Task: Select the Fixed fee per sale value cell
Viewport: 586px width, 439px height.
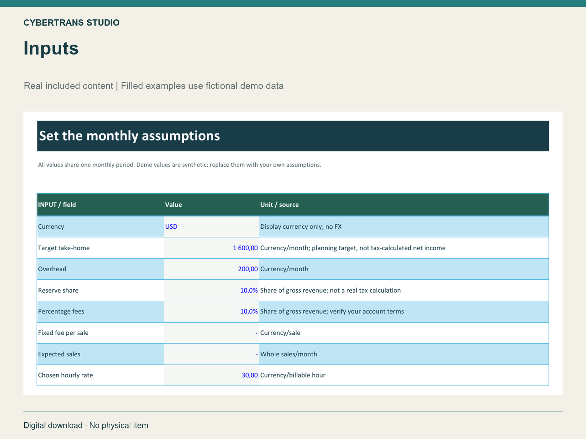Action: 212,333
